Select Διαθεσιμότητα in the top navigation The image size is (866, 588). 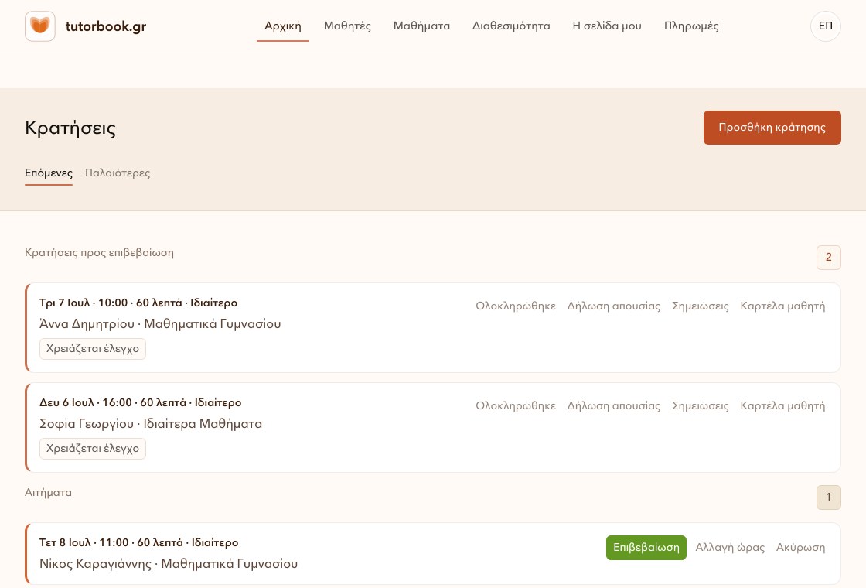click(511, 26)
